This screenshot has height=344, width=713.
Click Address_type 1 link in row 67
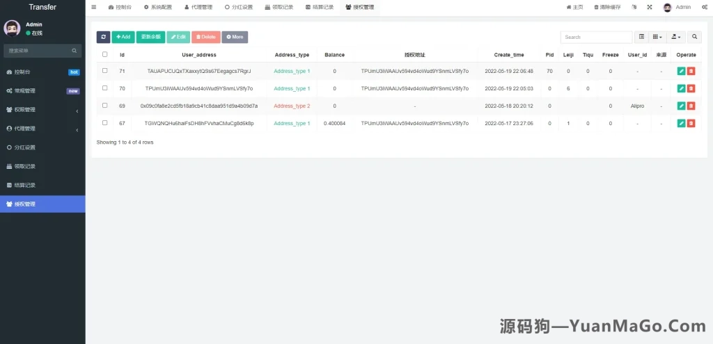point(292,124)
